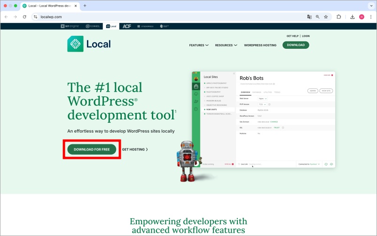Select the Local tab in the brand bar
The height and width of the screenshot is (236, 377).
(111, 26)
